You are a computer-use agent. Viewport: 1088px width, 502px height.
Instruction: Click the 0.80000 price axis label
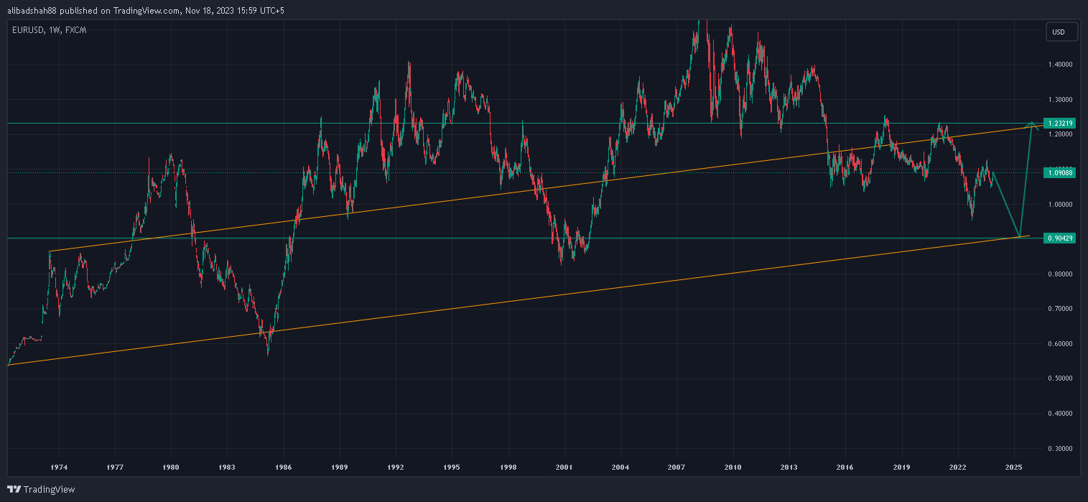(1061, 274)
